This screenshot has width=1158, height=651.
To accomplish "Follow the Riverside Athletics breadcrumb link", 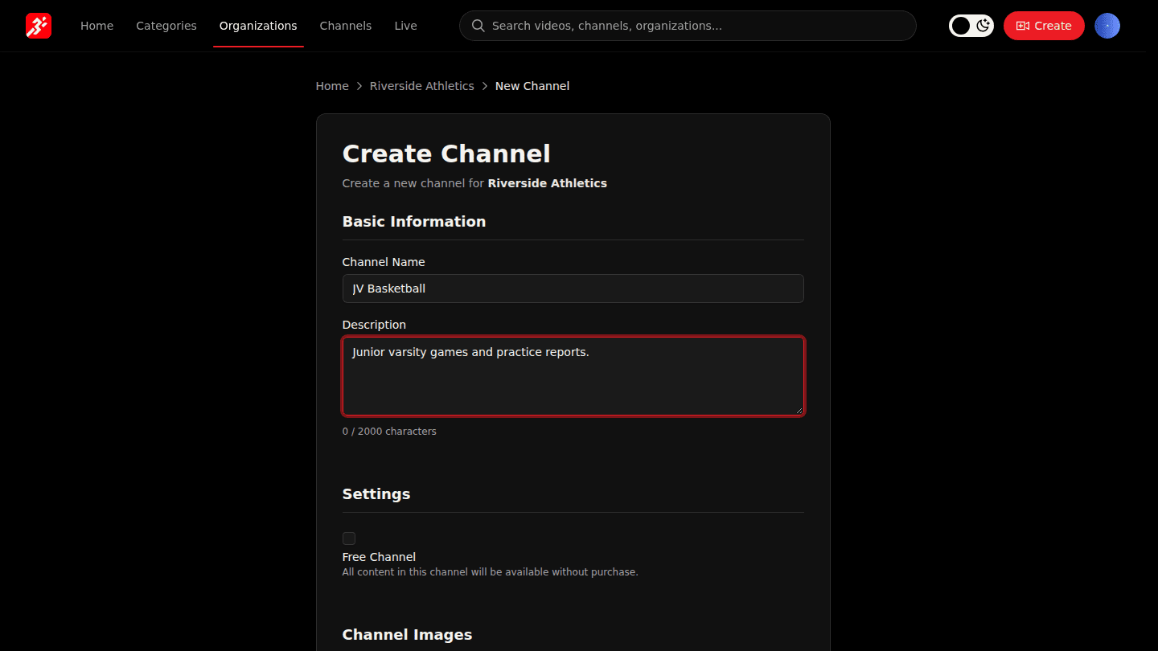I will coord(422,86).
